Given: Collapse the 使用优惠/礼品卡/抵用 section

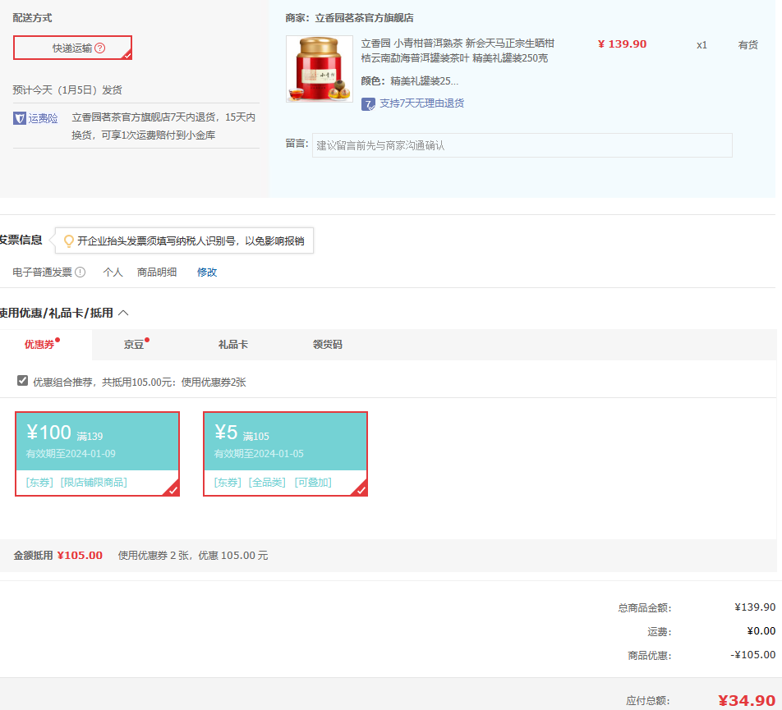Looking at the screenshot, I should [124, 313].
